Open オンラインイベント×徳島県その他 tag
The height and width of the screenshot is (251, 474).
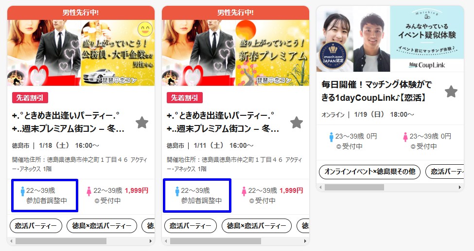[x=369, y=172]
